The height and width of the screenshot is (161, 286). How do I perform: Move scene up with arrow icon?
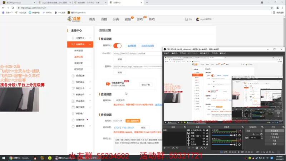pyautogui.click(x=173, y=148)
